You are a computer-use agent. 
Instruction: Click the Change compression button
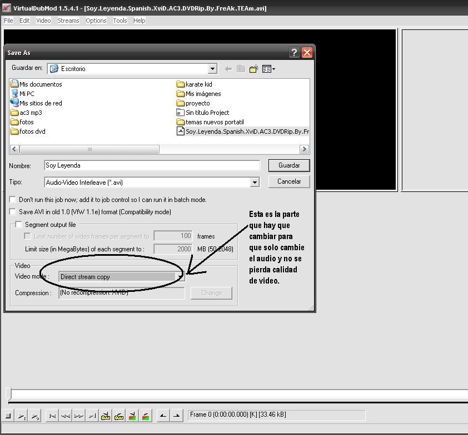[211, 293]
